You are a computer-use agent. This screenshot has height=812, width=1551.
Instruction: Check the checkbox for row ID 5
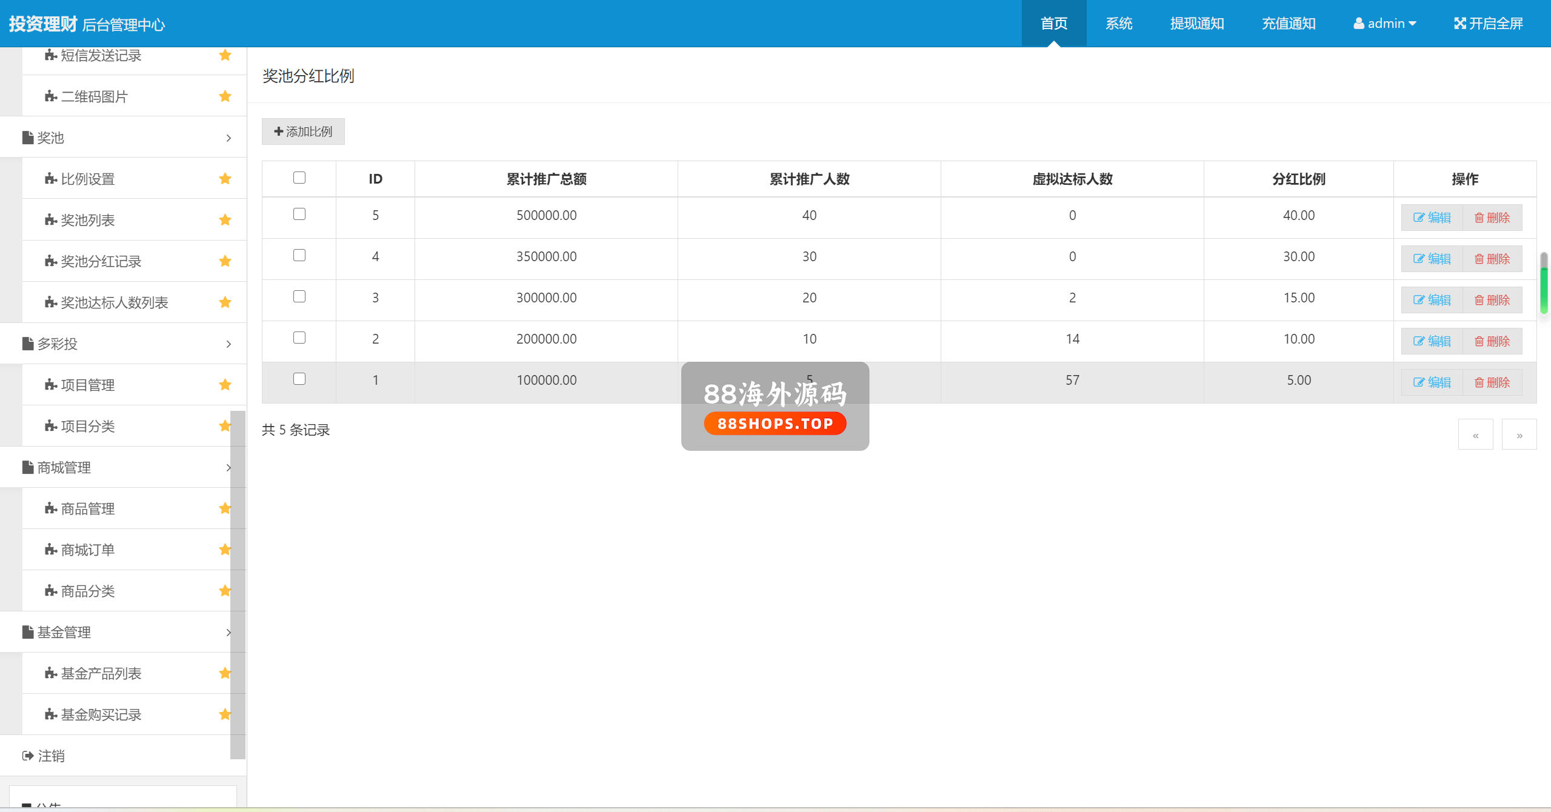click(299, 214)
